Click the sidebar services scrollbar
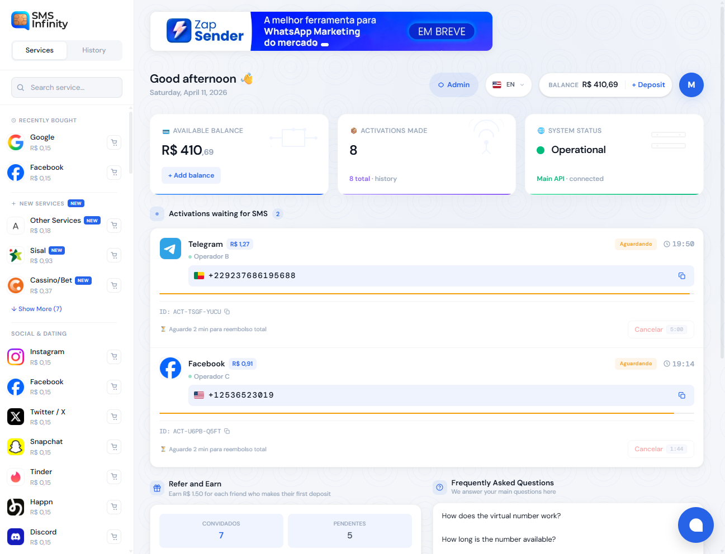This screenshot has height=554, width=725. [131, 142]
